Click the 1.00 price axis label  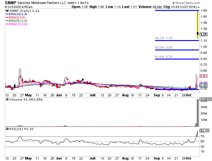tap(204, 47)
